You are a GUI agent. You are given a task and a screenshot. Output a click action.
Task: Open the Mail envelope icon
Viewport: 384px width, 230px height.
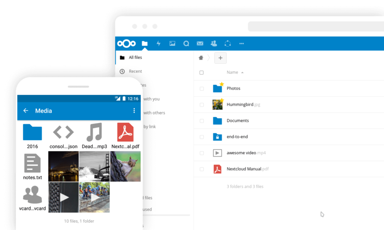(200, 44)
